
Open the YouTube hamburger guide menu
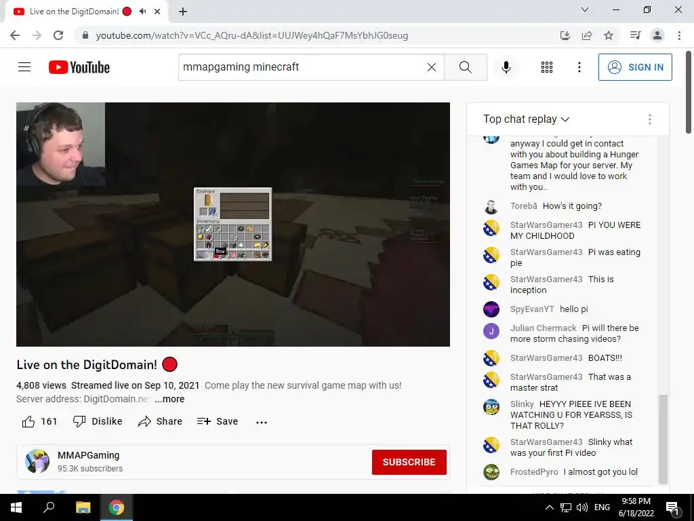(24, 67)
